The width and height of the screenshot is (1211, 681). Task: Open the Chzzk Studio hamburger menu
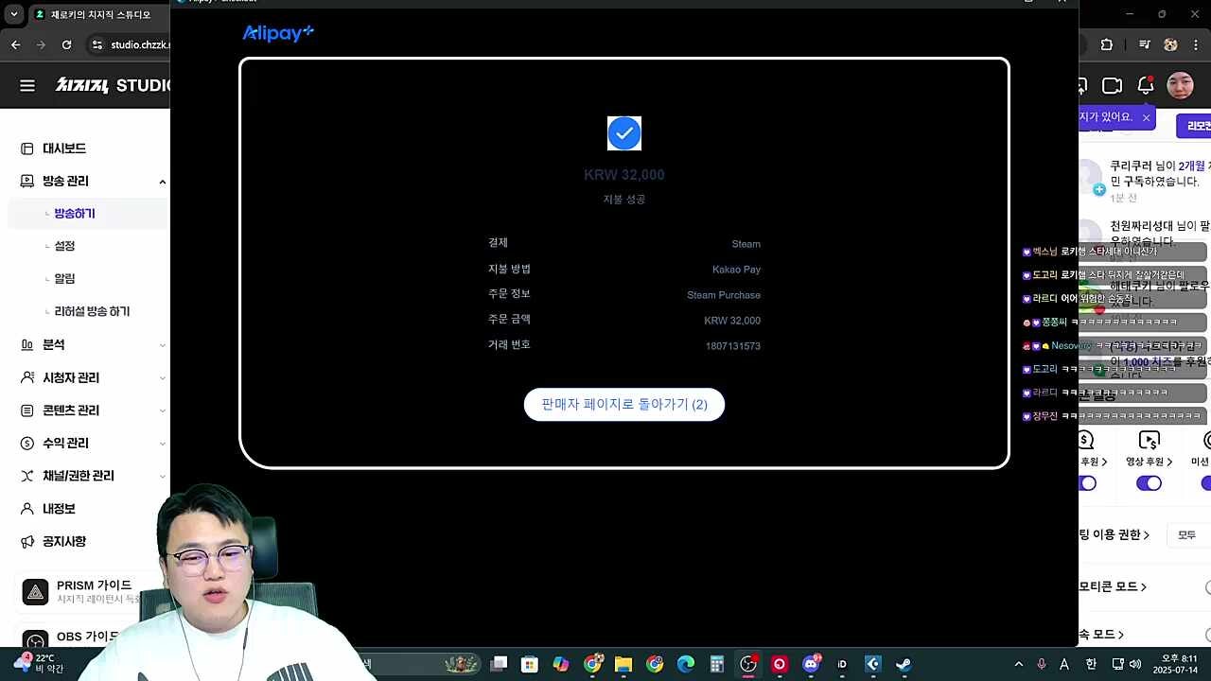[x=27, y=86]
